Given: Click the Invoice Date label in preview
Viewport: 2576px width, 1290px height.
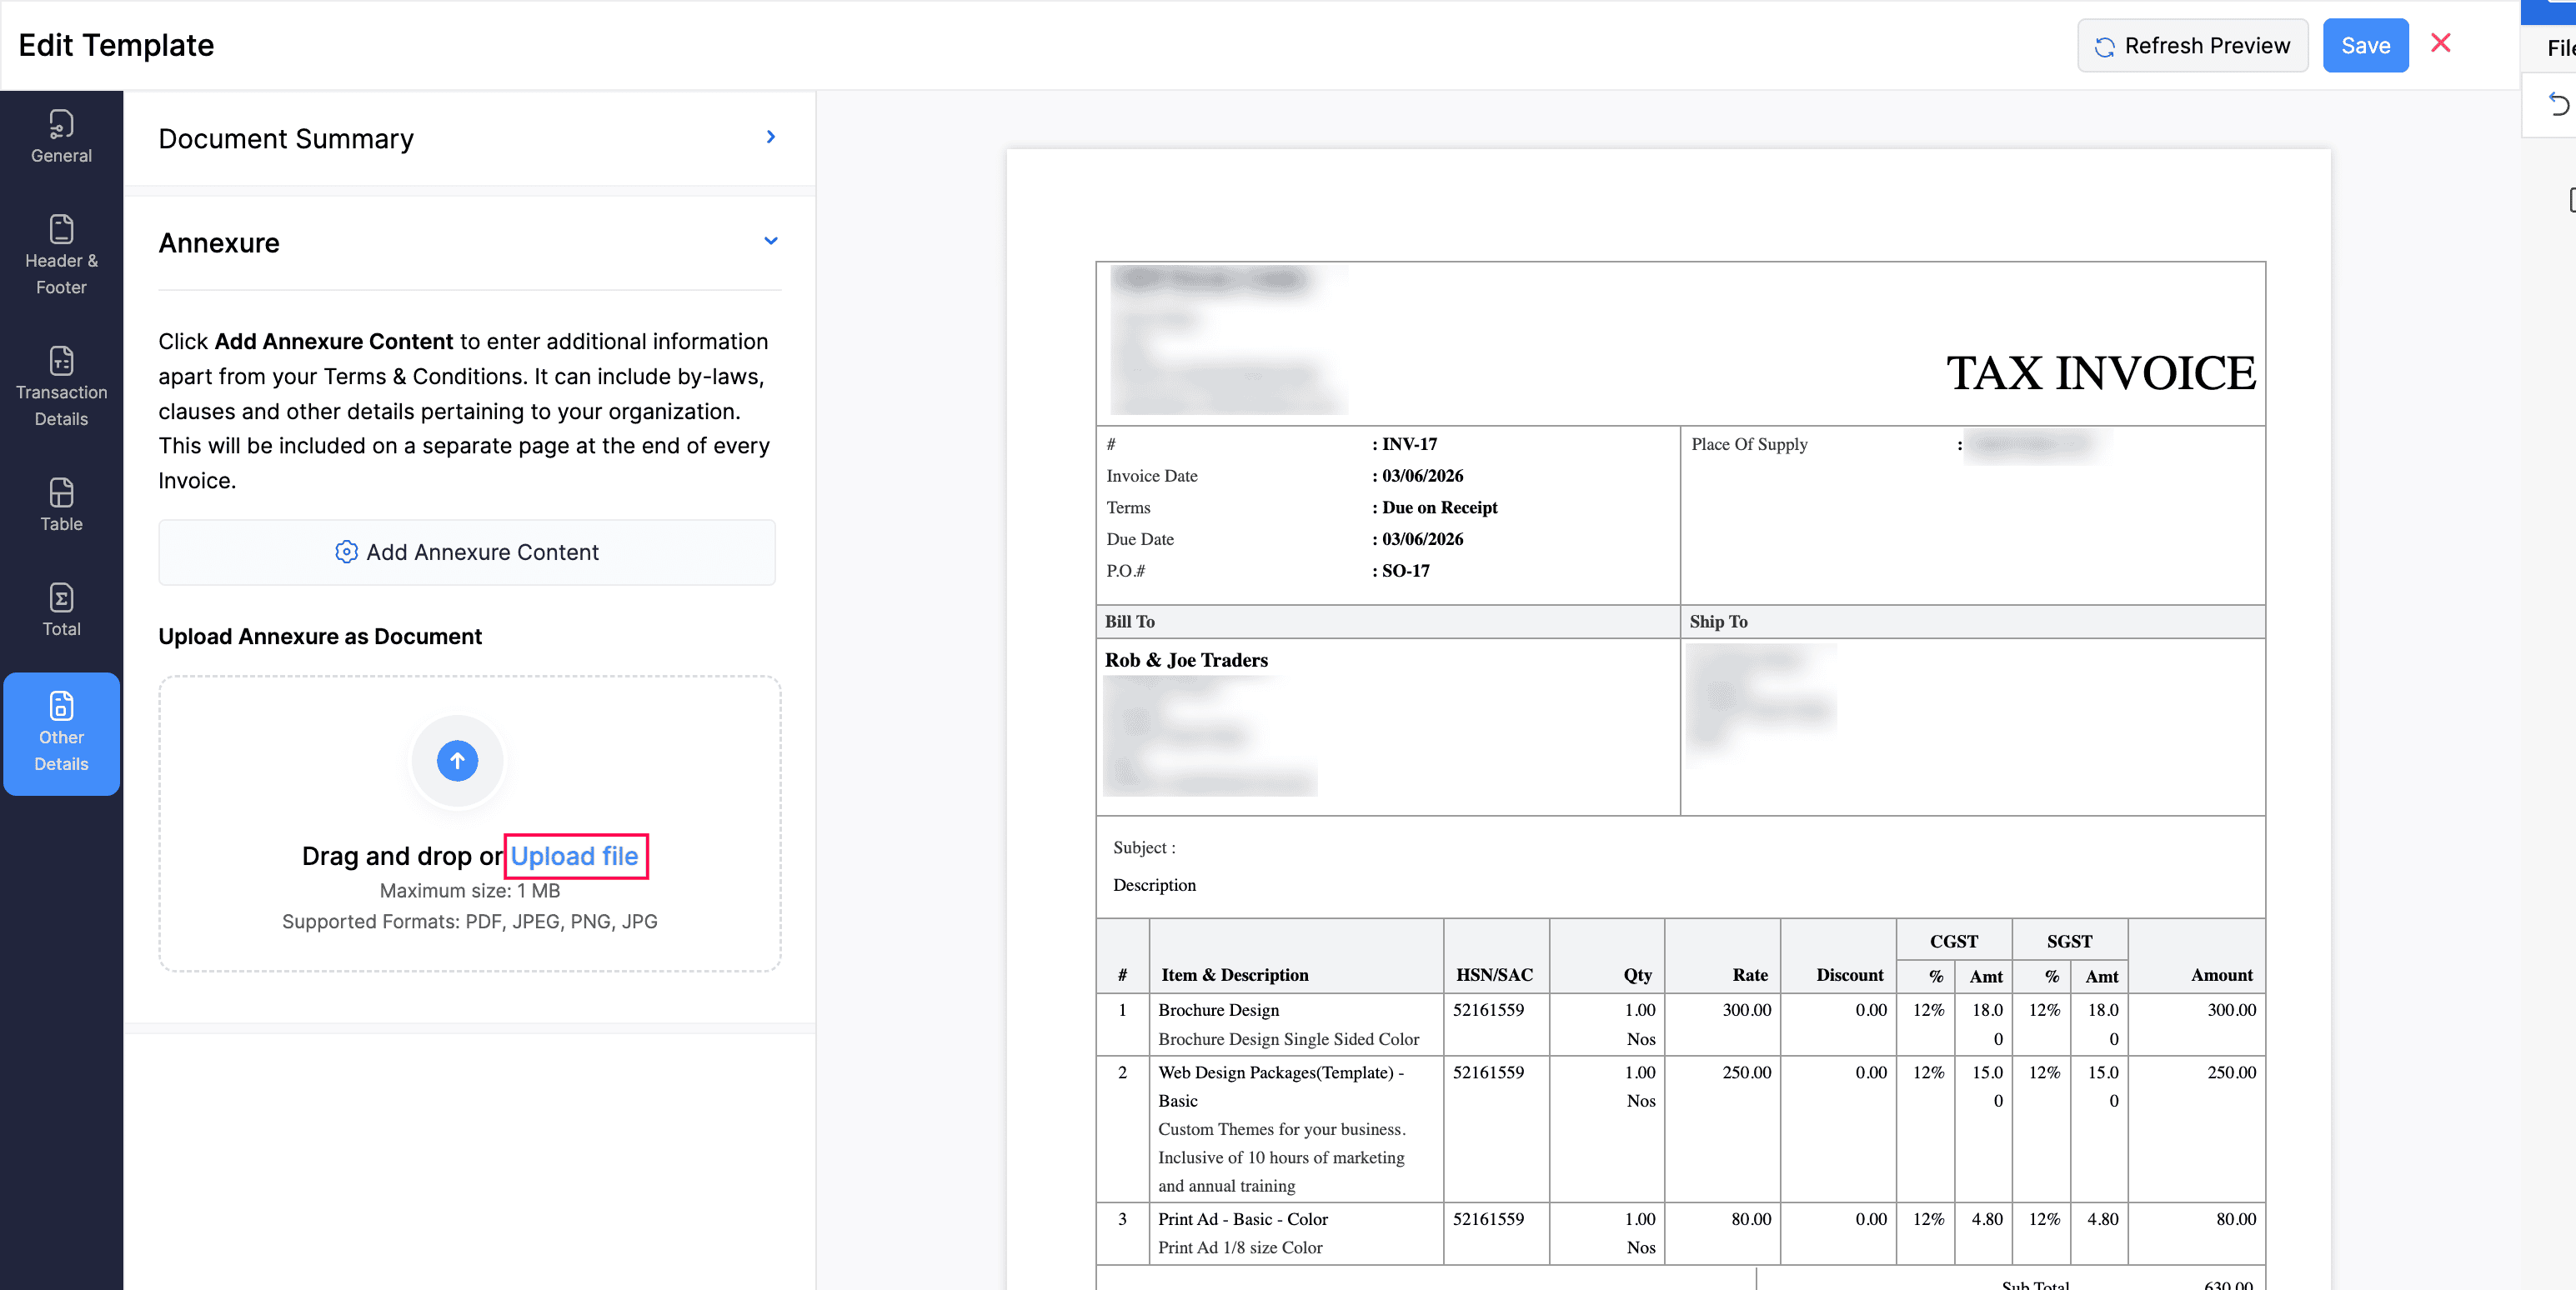Looking at the screenshot, I should [1151, 477].
